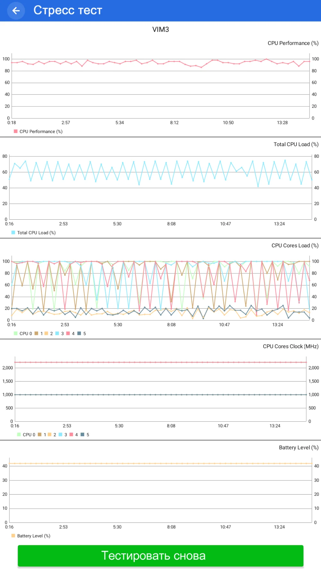Click core 2 orange swatch in Cores Clock legend
The height and width of the screenshot is (571, 321).
[x=49, y=435]
